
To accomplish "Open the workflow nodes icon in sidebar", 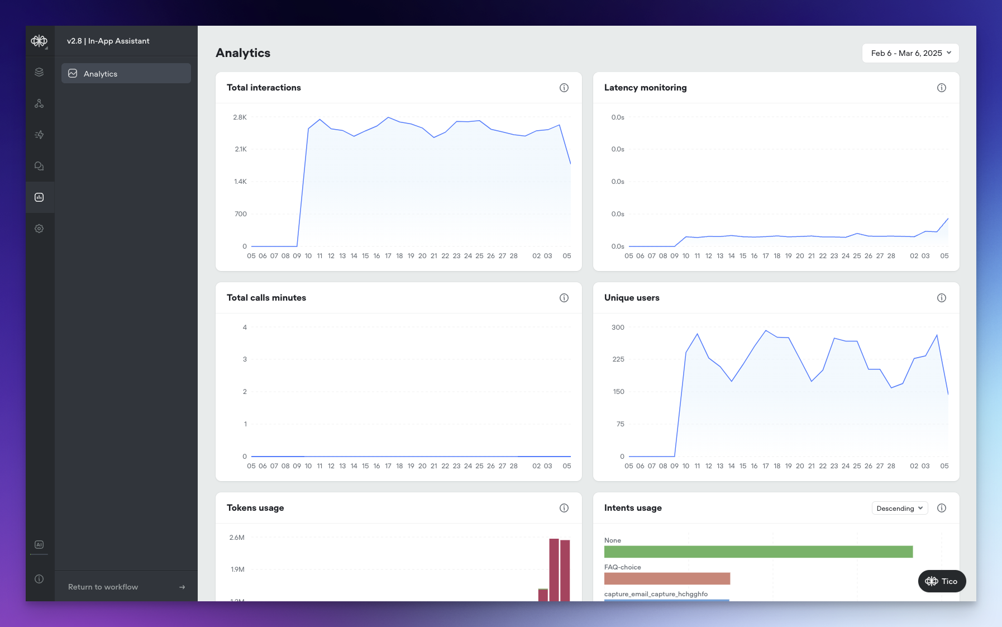I will tap(39, 103).
